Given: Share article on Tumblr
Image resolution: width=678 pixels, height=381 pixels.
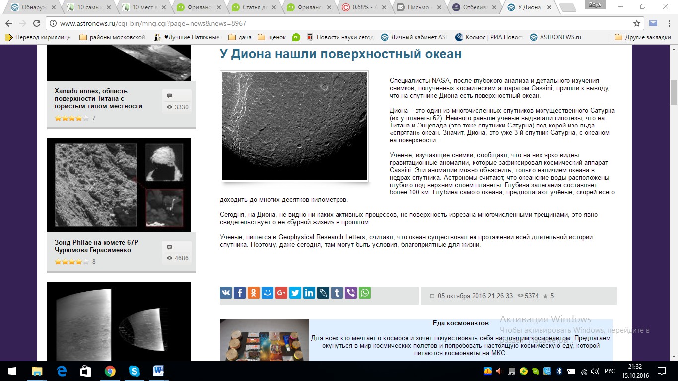Looking at the screenshot, I should (337, 293).
